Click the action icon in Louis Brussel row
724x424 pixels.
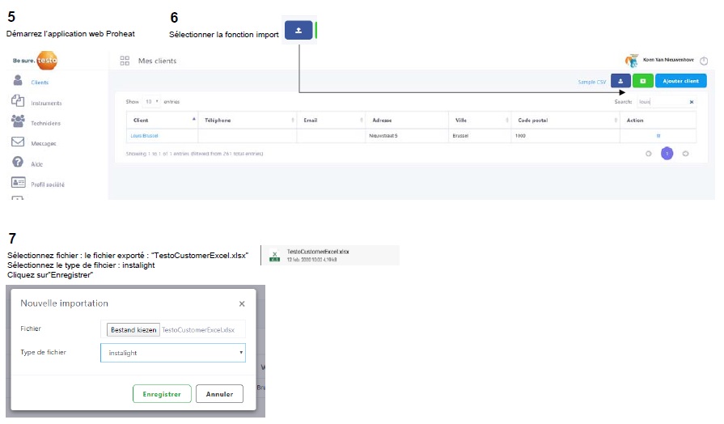coord(658,136)
